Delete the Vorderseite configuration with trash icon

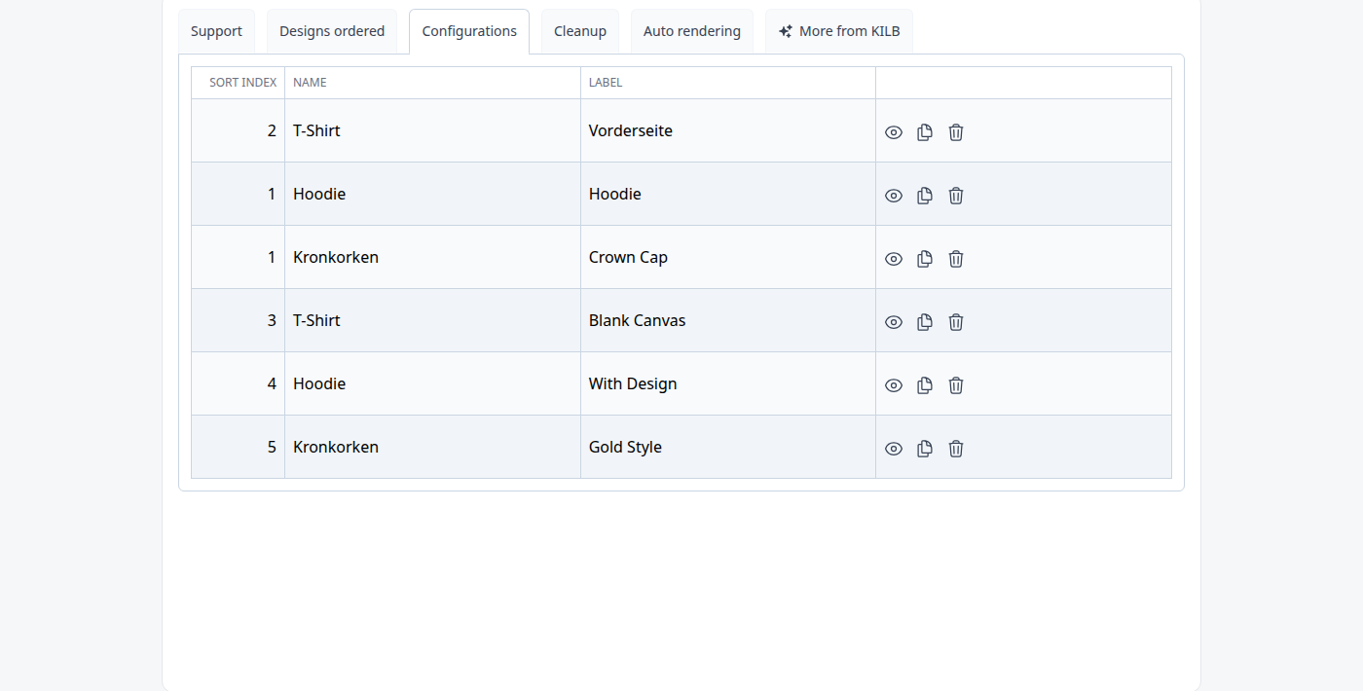(x=956, y=132)
